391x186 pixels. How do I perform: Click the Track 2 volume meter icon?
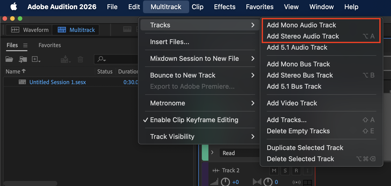(214, 182)
